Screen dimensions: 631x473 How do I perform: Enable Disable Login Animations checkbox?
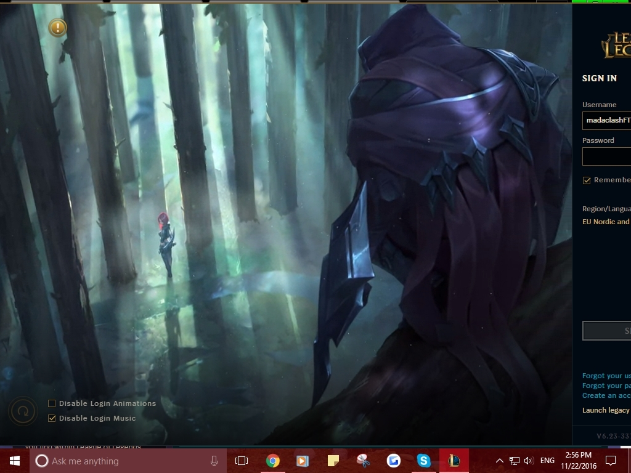(x=52, y=403)
